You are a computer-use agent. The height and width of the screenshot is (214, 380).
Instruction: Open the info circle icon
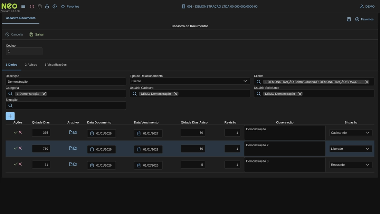tap(55, 7)
